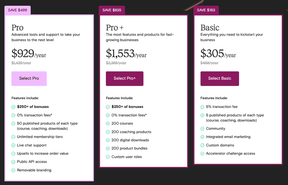Click checkmark icon next to 5% transaction fee
This screenshot has width=288, height=185.
[x=202, y=107]
